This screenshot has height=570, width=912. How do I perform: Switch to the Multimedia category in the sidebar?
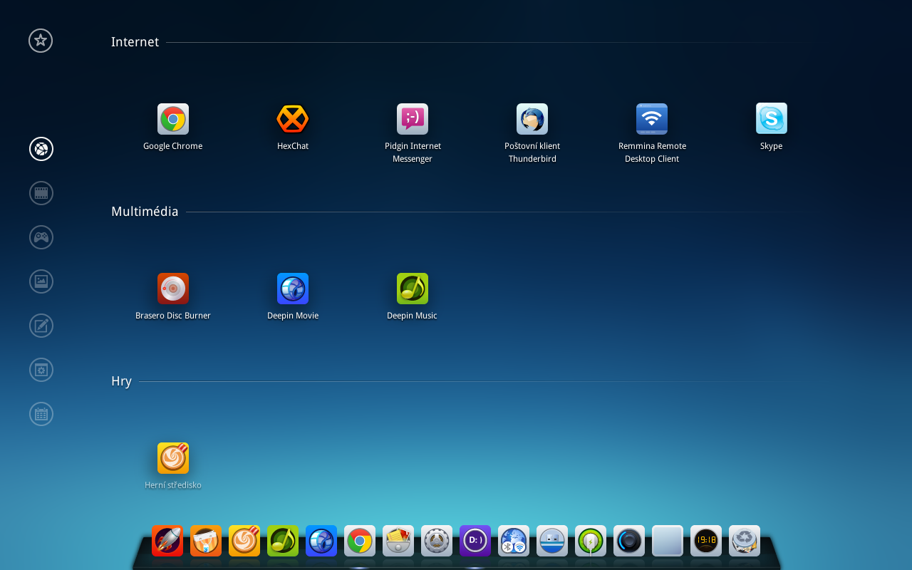pyautogui.click(x=41, y=193)
